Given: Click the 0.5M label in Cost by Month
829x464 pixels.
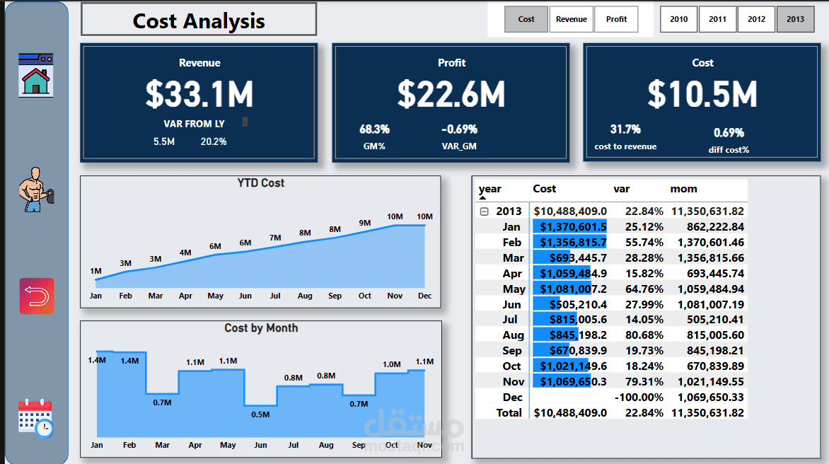Looking at the screenshot, I should pyautogui.click(x=260, y=414).
